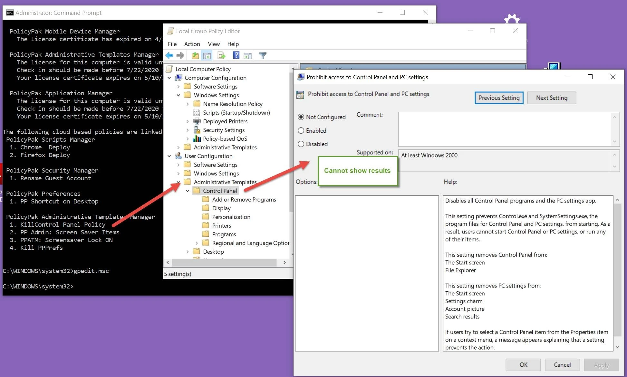Select the Enabled radio button
Viewport: 627px width, 377px height.
tap(301, 130)
